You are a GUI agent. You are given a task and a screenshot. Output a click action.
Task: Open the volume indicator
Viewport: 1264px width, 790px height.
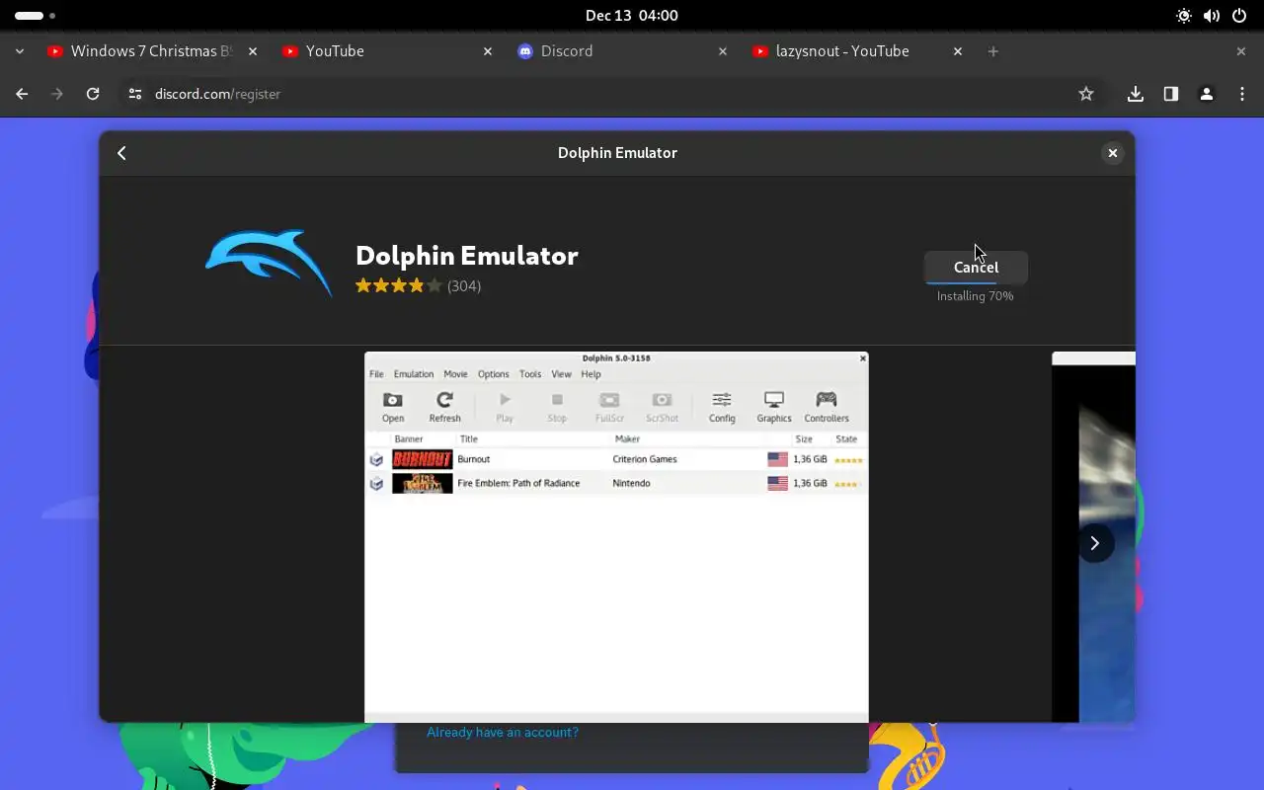click(x=1212, y=16)
